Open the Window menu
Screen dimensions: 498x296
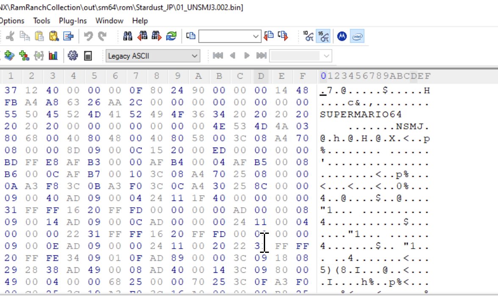tap(109, 21)
